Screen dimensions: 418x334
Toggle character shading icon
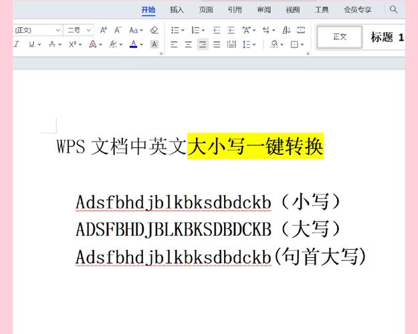pyautogui.click(x=154, y=44)
